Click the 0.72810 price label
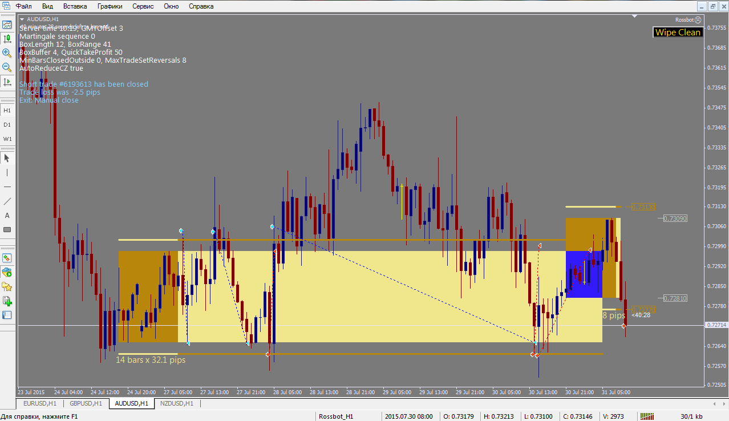Image resolution: width=729 pixels, height=421 pixels. pos(675,298)
